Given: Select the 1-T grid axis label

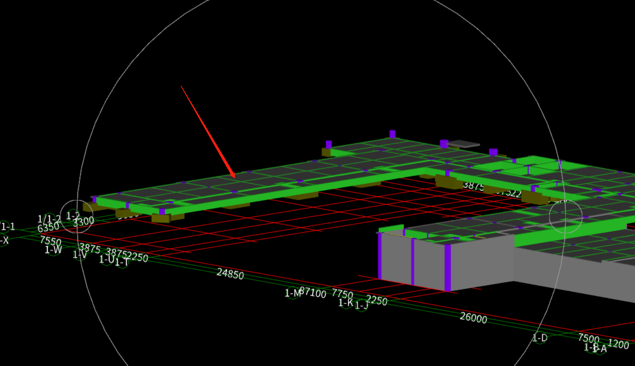Looking at the screenshot, I should pos(122,262).
